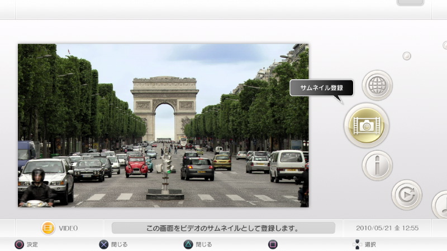Click the partially visible music note icon

click(x=440, y=205)
